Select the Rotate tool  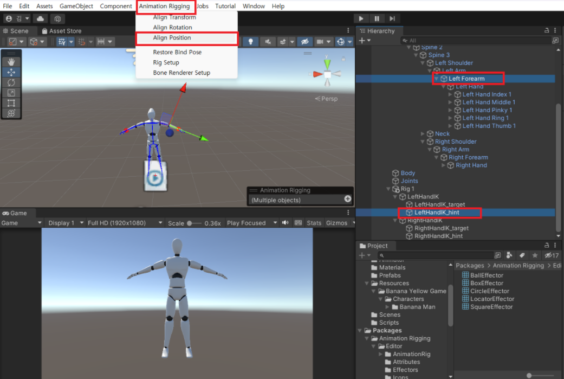11,82
